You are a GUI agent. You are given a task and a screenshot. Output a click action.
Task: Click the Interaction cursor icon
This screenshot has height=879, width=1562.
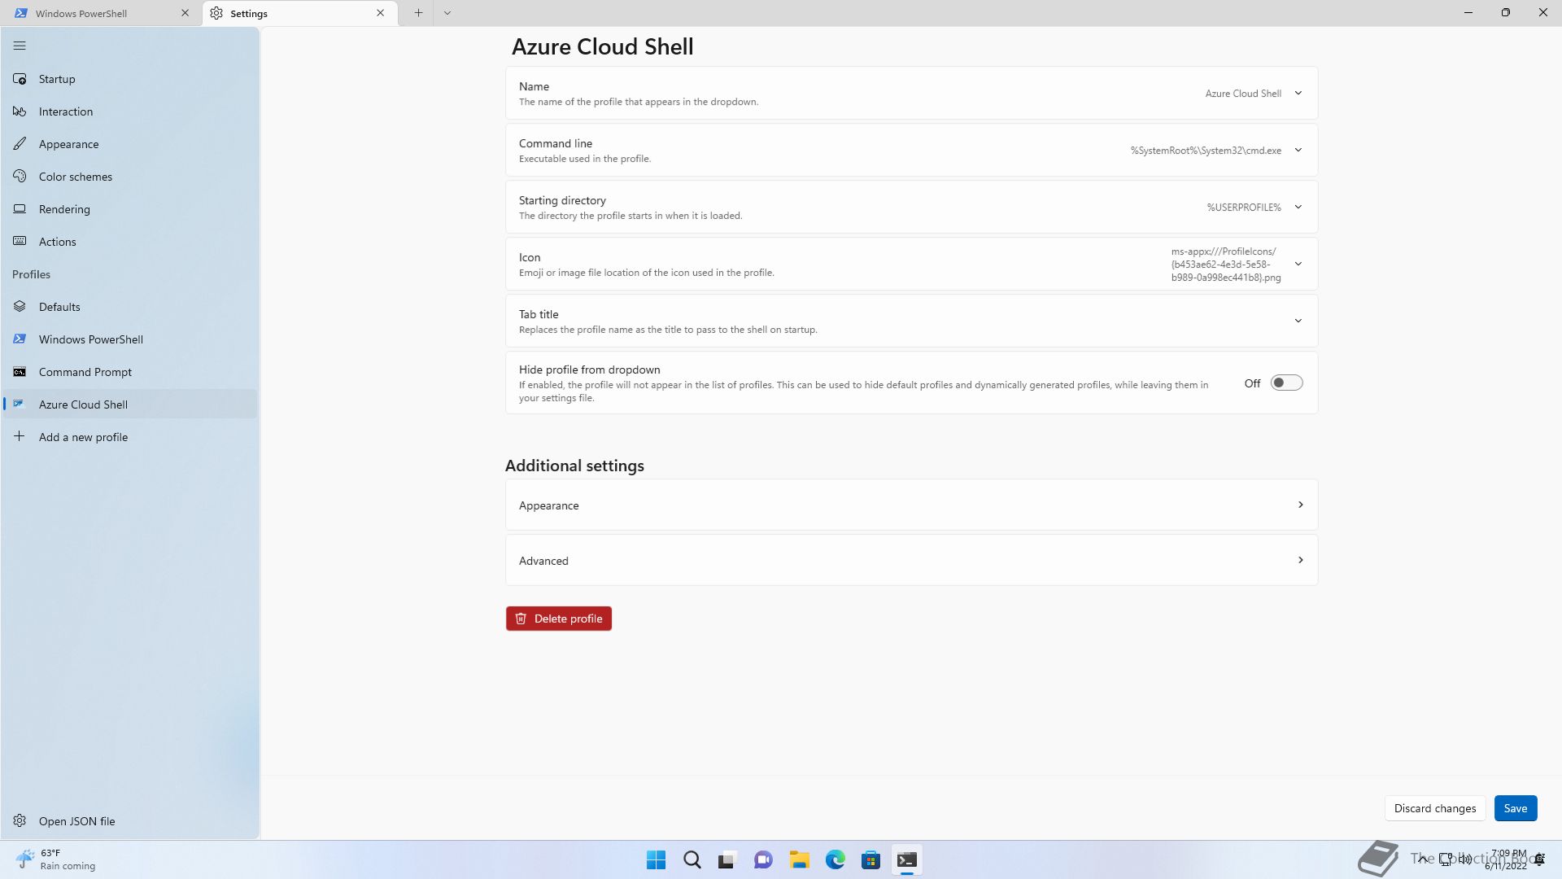[x=20, y=112]
